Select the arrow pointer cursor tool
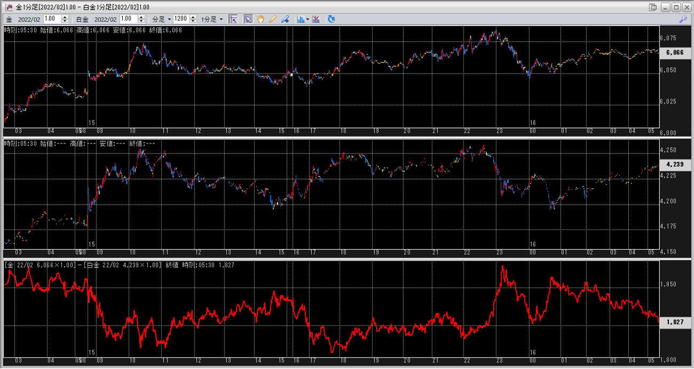 [248, 19]
